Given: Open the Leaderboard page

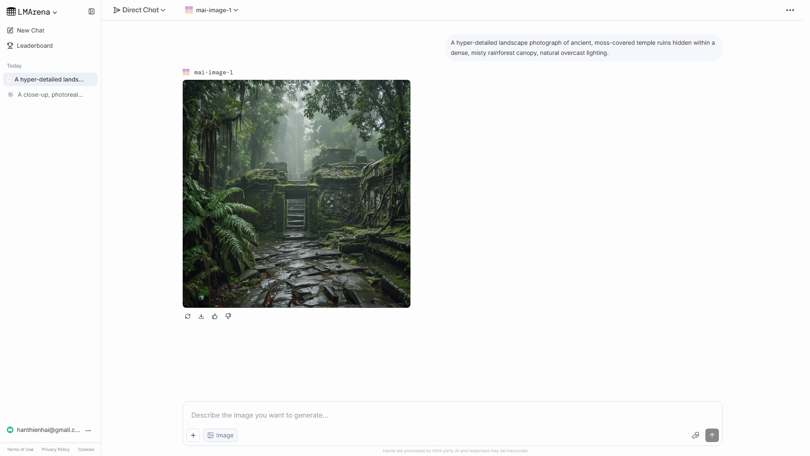Looking at the screenshot, I should [34, 46].
